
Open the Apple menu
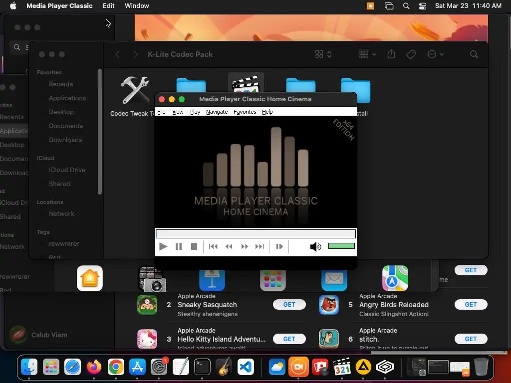tap(13, 5)
